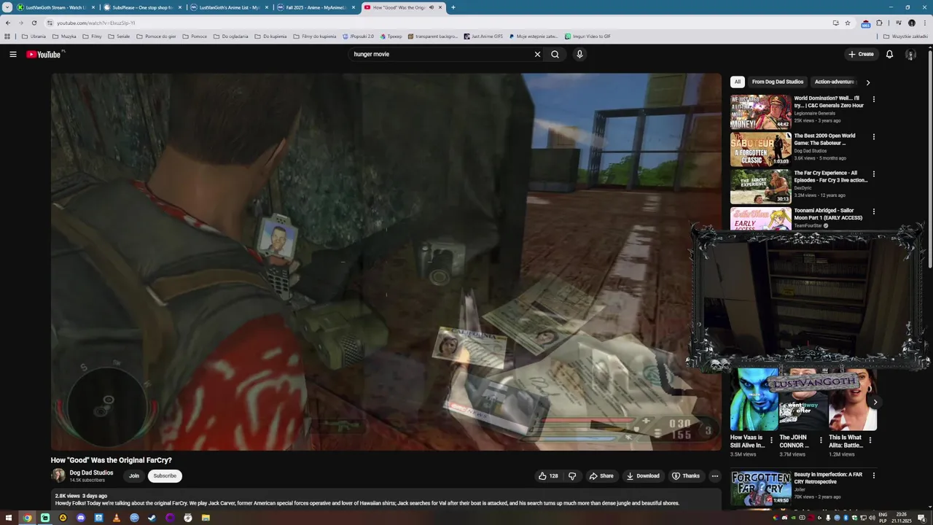
Task: Open File Explorer from the taskbar
Action: [x=206, y=518]
